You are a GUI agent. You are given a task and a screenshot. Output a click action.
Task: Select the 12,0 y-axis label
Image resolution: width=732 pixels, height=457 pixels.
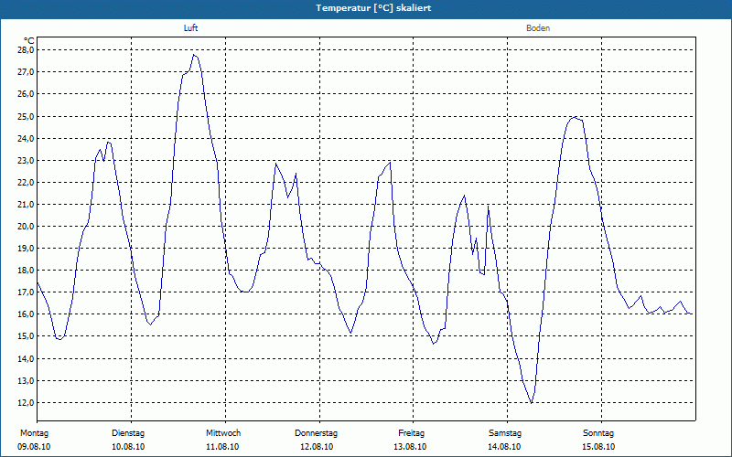27,402
